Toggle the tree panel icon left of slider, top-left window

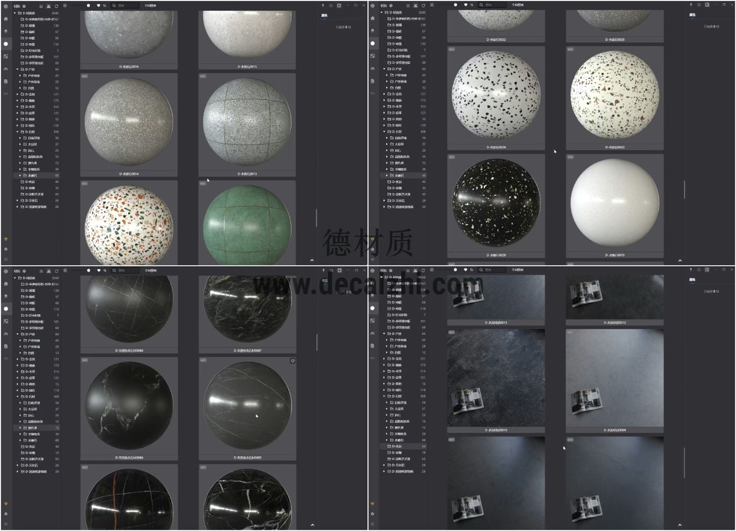tap(65, 5)
